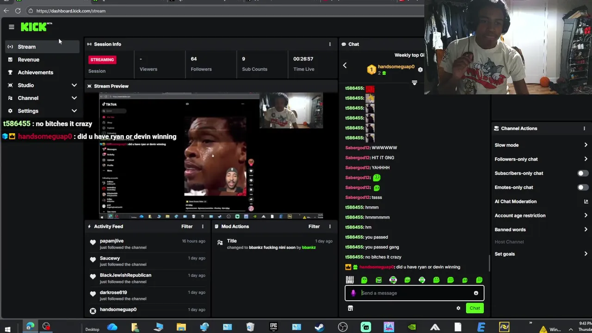Viewport: 592px width, 333px height.
Task: Toggle Emotes-only chat switch
Action: click(x=583, y=187)
